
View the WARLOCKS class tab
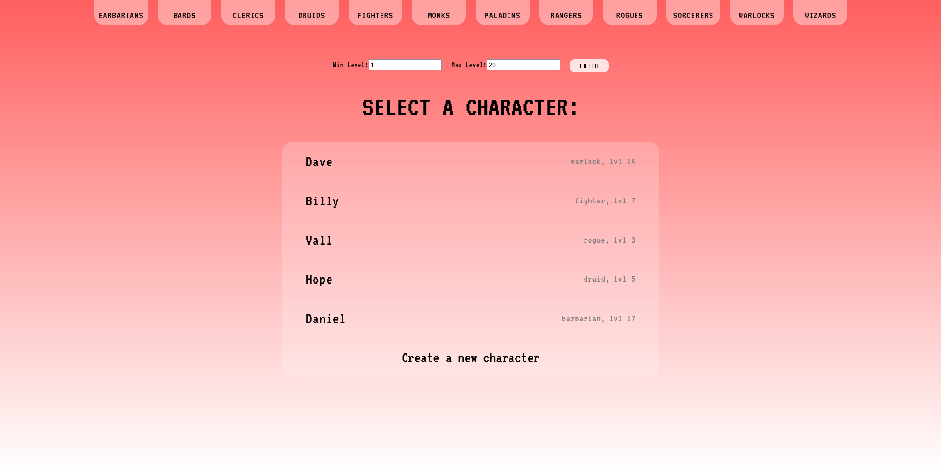(756, 15)
